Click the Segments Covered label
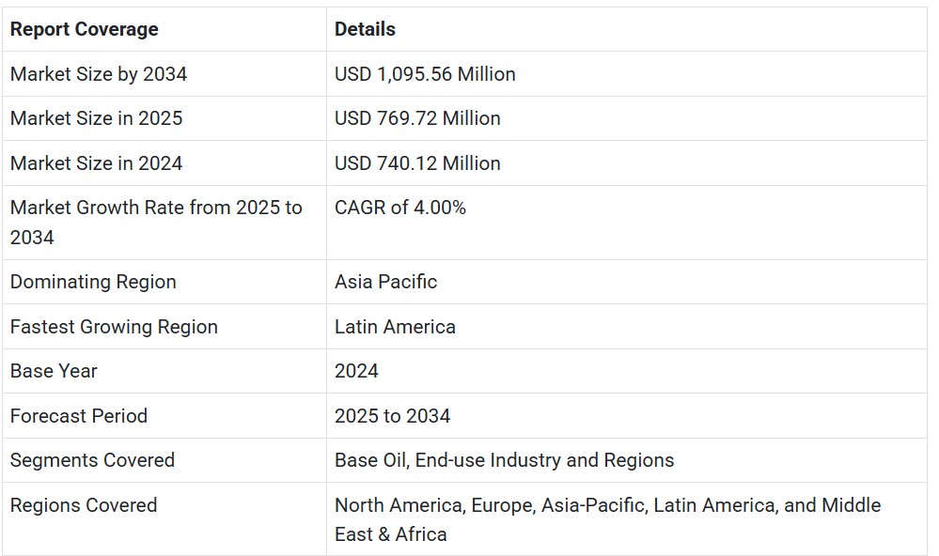The image size is (939, 556). [x=92, y=460]
